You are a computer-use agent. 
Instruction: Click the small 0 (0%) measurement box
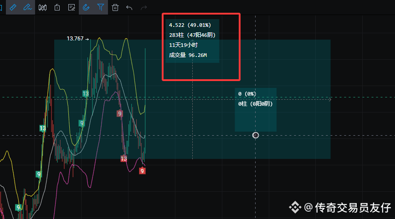click(255, 99)
